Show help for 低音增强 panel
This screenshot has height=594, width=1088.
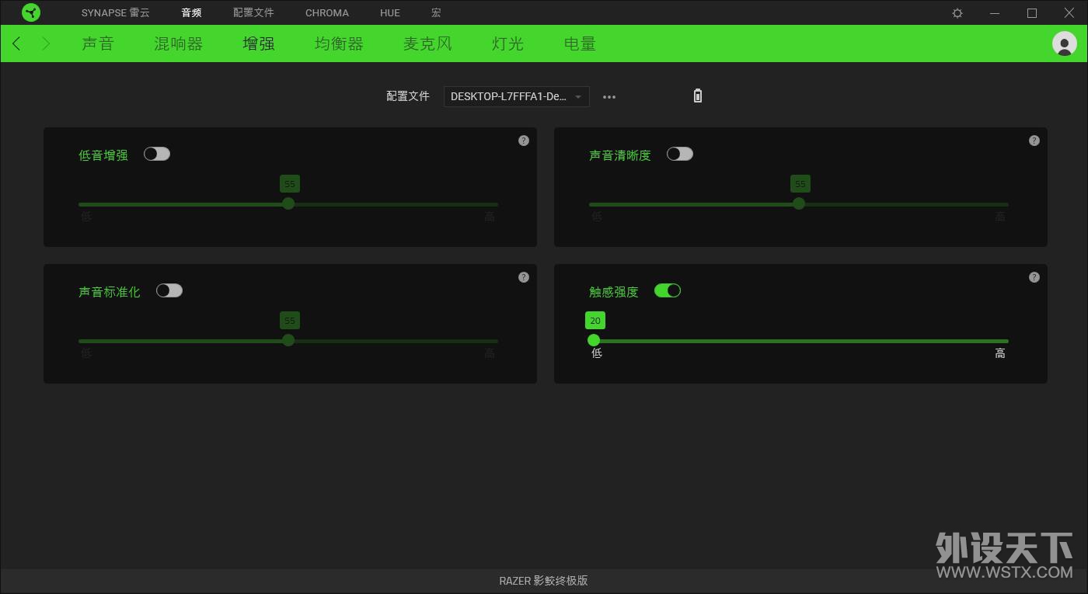(524, 141)
